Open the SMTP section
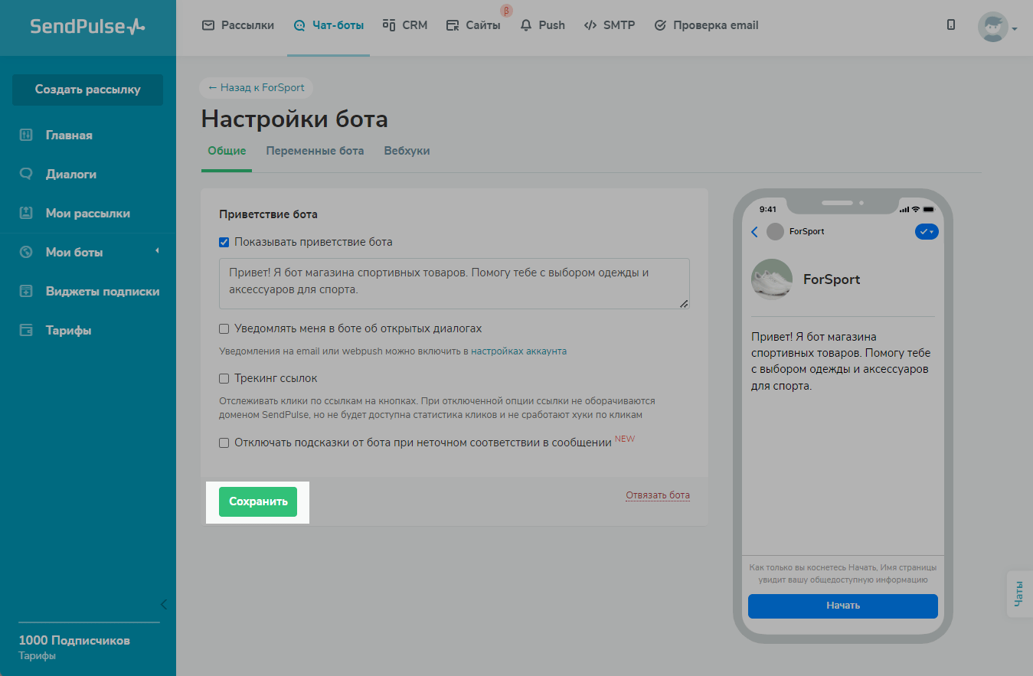Screen dimensions: 1033x676 [610, 25]
